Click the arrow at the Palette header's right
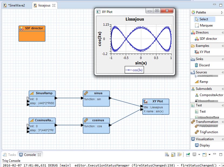Viewport: 224px width, 167px height. (222, 12)
